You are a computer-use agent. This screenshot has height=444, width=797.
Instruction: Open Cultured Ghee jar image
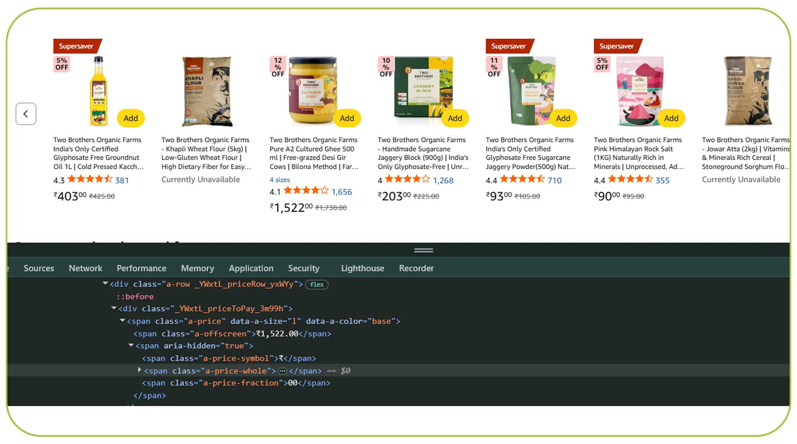click(313, 90)
